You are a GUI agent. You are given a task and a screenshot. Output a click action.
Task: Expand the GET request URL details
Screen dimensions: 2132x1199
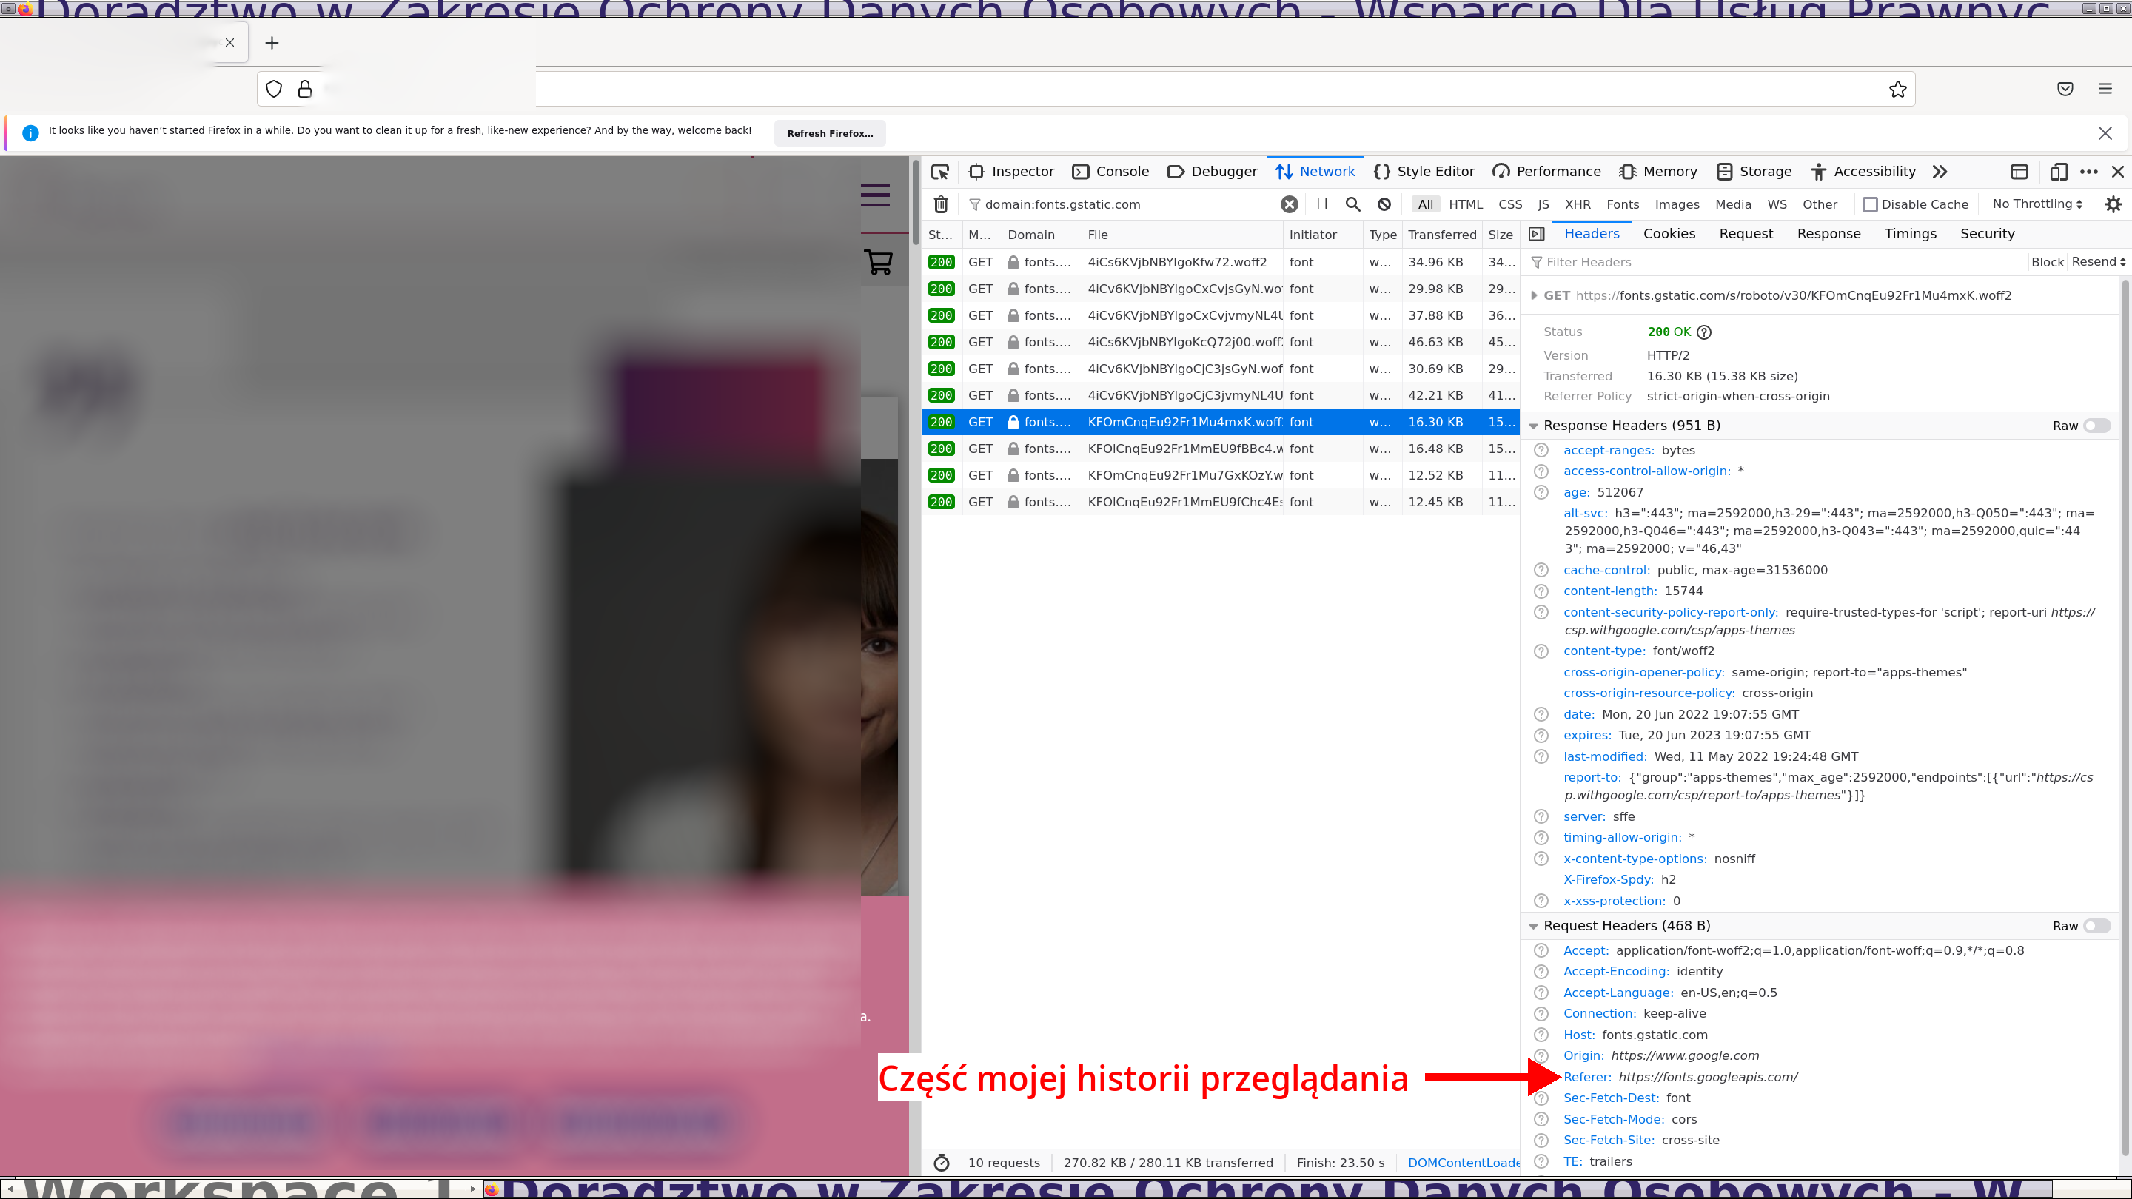(1534, 295)
